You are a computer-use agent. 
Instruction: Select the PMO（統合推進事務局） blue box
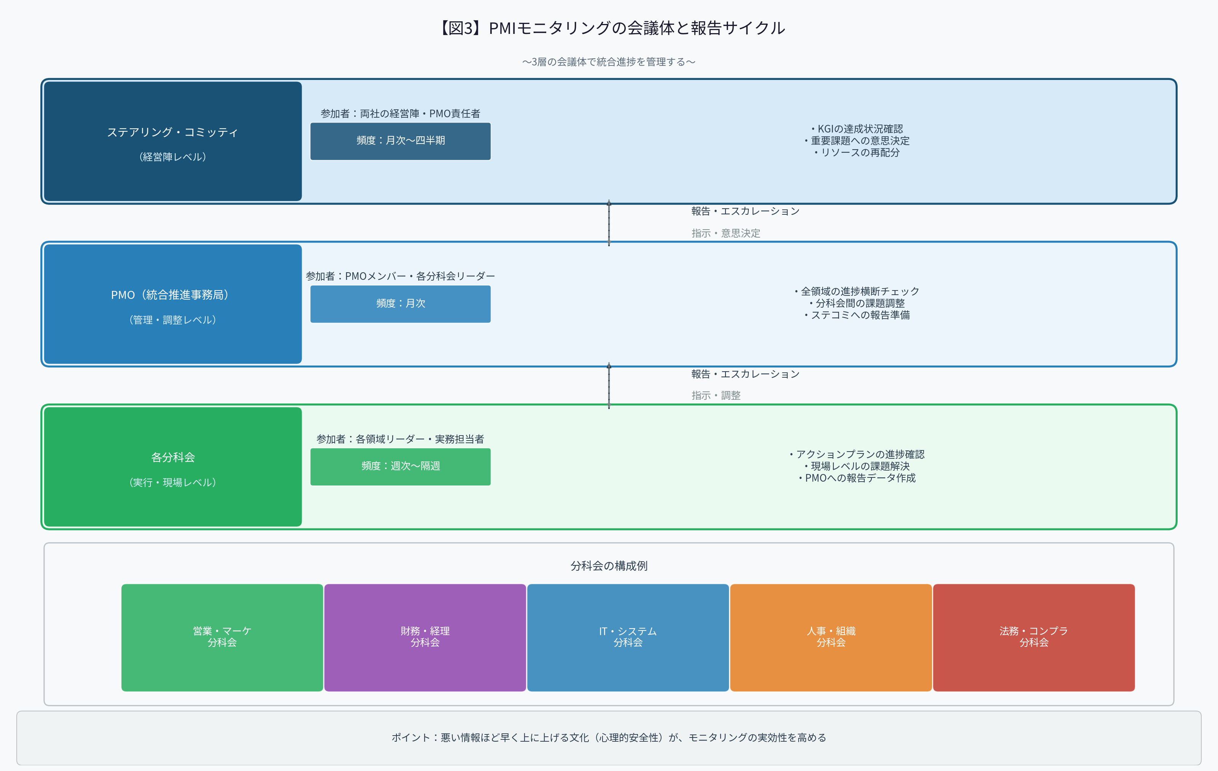click(x=173, y=304)
